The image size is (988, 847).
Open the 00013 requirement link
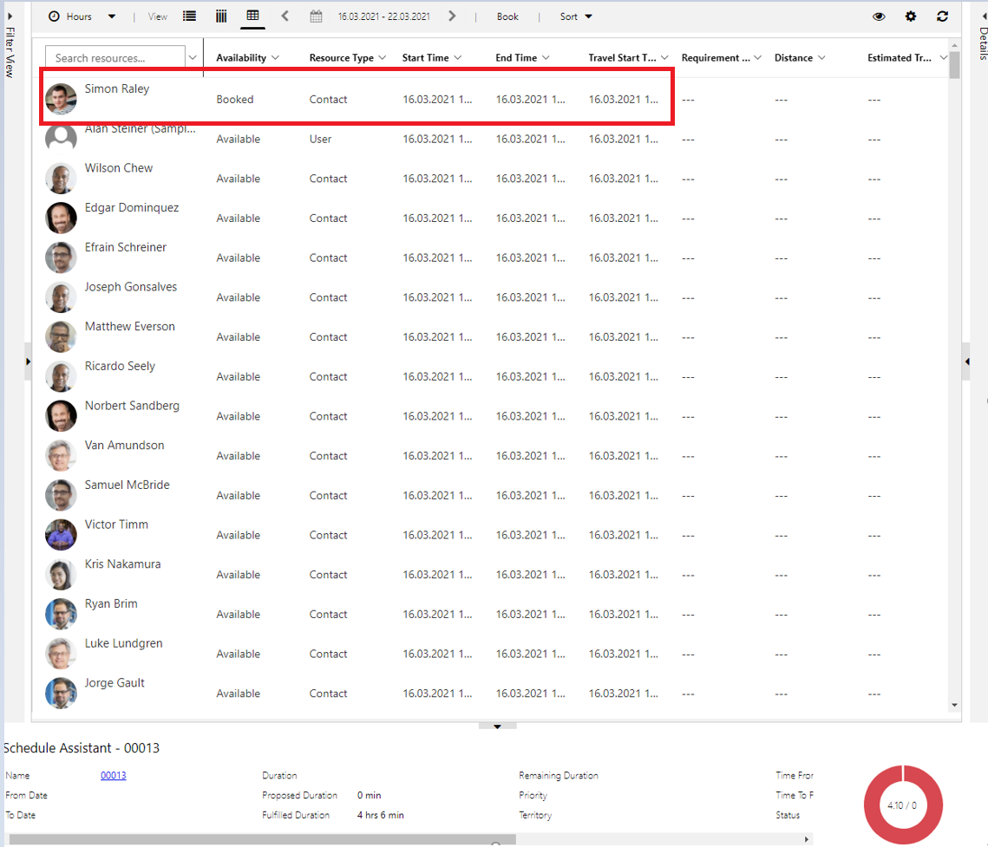click(114, 775)
